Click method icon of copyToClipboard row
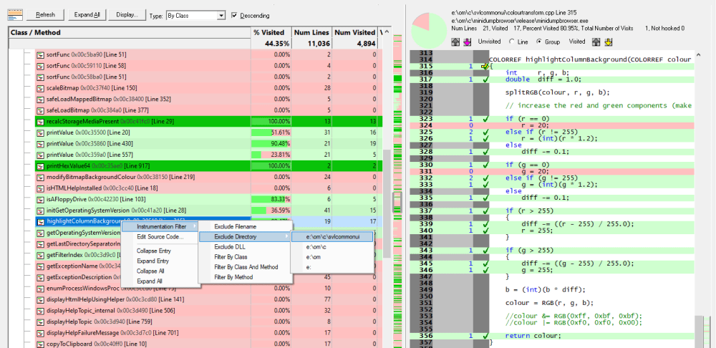The width and height of the screenshot is (716, 348). (x=40, y=344)
